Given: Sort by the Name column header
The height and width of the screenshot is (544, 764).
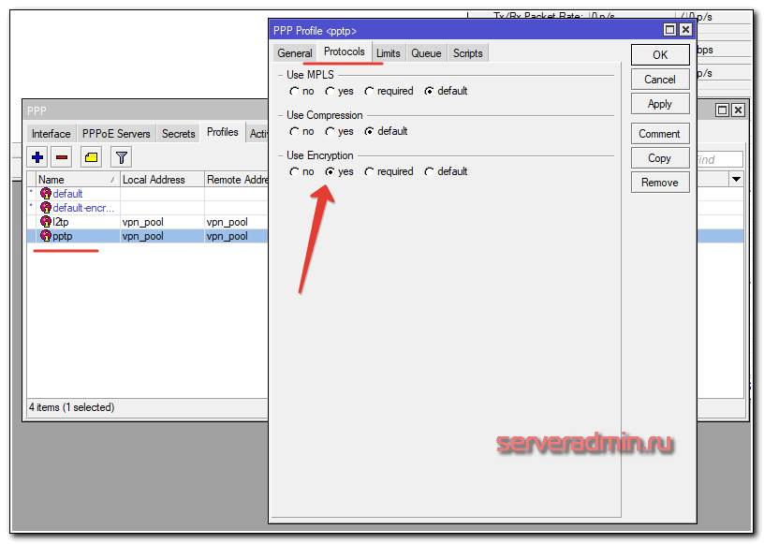Looking at the screenshot, I should point(78,180).
